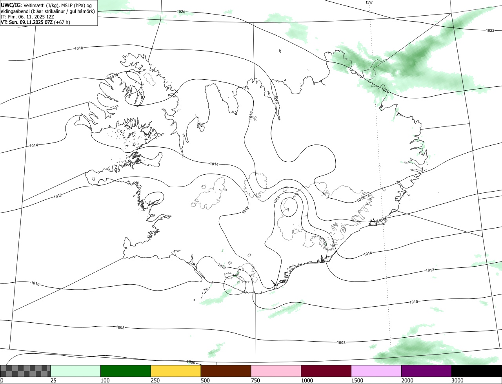
Task: Click the "1006" isobar label
Action: tap(191, 362)
